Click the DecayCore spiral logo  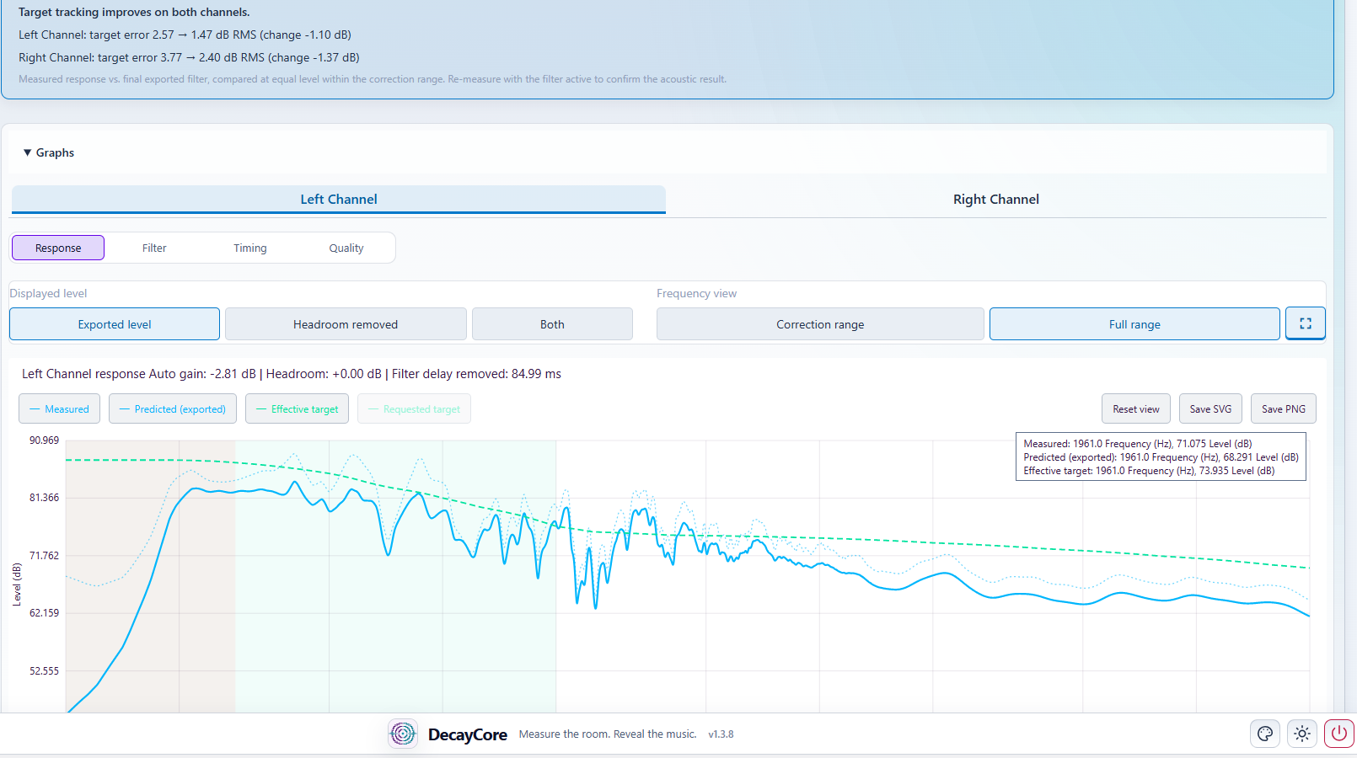tap(403, 734)
